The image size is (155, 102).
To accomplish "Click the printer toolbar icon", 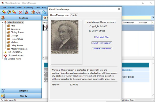I will tap(38, 12).
